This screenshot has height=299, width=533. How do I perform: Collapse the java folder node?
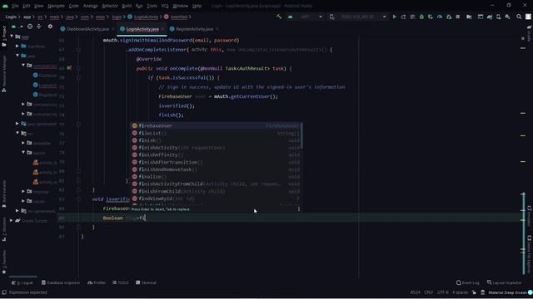coord(17,56)
